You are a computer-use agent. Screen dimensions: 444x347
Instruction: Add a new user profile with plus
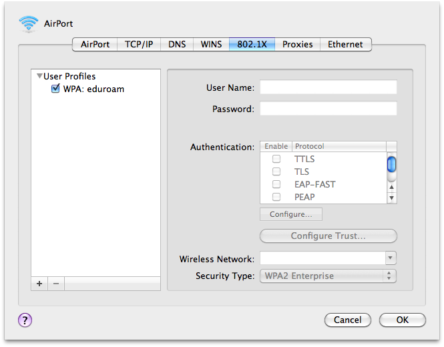[39, 284]
